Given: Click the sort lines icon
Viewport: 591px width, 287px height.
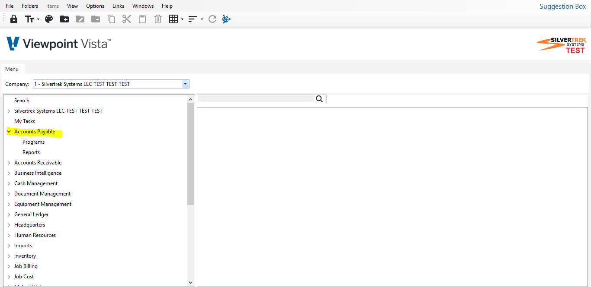Looking at the screenshot, I should [x=193, y=19].
